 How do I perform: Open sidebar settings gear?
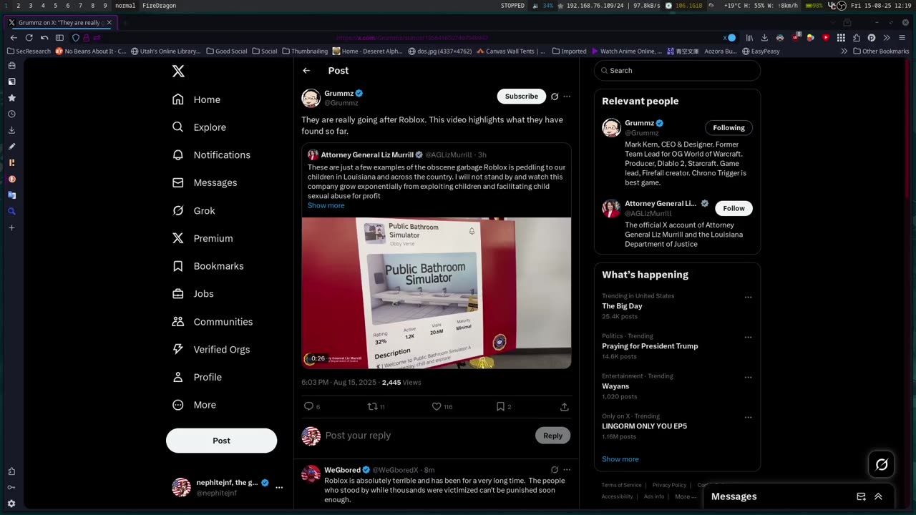(11, 504)
